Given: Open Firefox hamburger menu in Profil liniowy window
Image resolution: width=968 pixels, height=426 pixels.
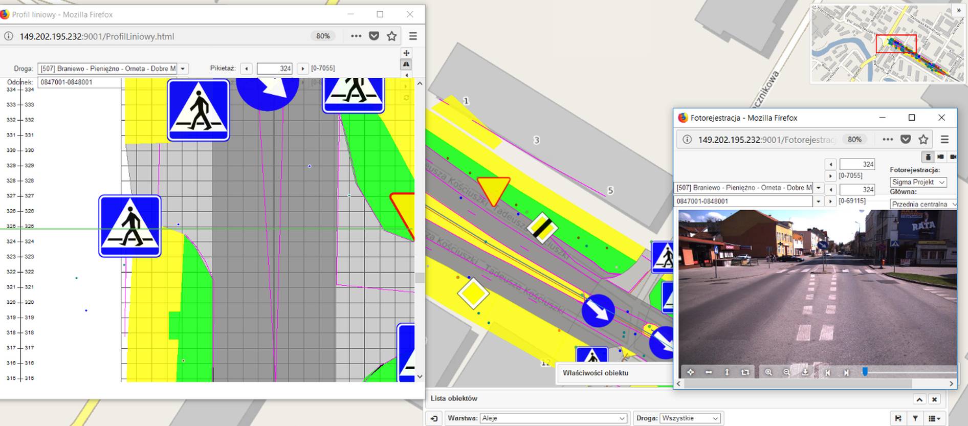Looking at the screenshot, I should 413,36.
